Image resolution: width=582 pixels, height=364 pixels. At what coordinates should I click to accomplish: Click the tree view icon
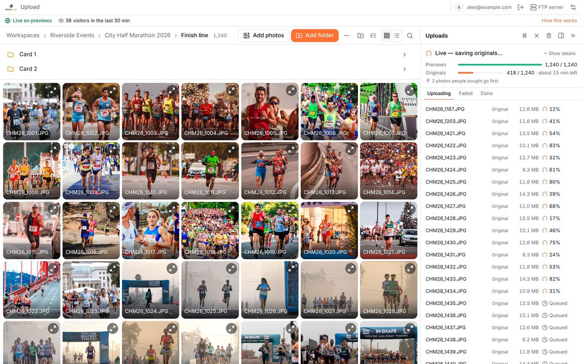pyautogui.click(x=373, y=35)
